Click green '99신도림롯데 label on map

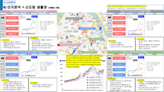click(90, 52)
